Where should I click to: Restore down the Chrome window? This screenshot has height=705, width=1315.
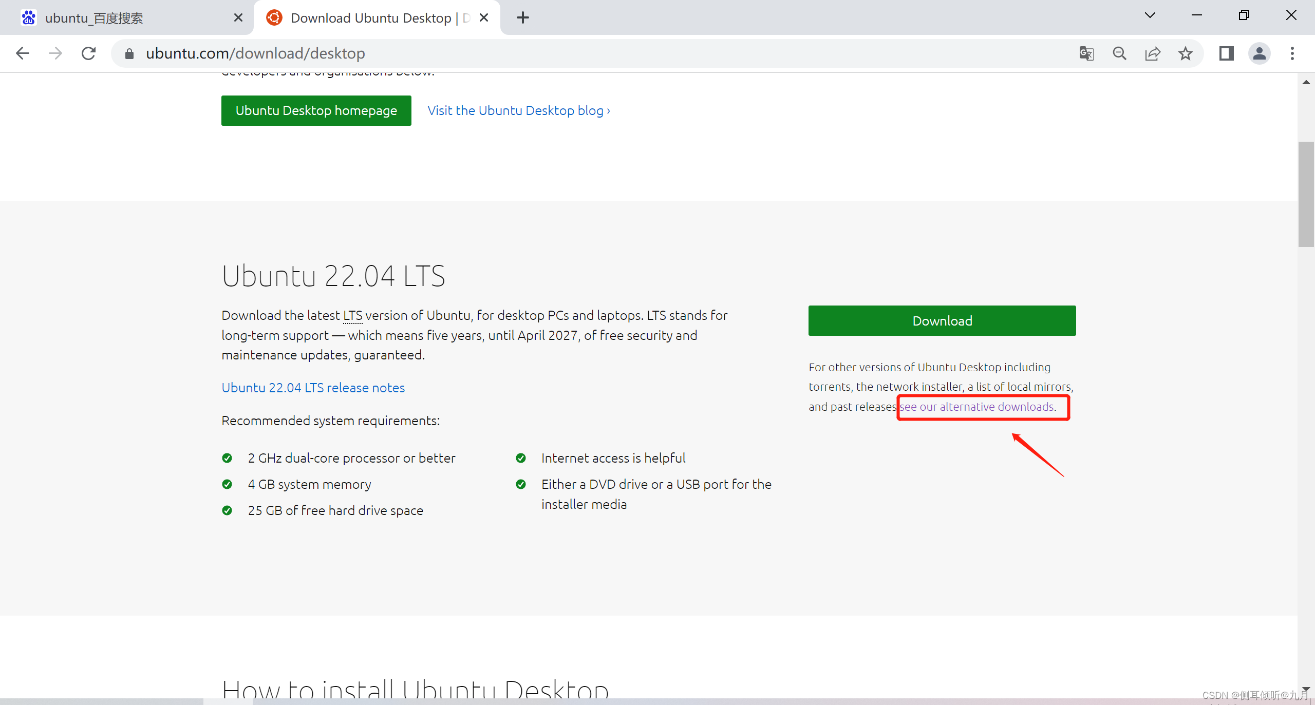pos(1244,15)
